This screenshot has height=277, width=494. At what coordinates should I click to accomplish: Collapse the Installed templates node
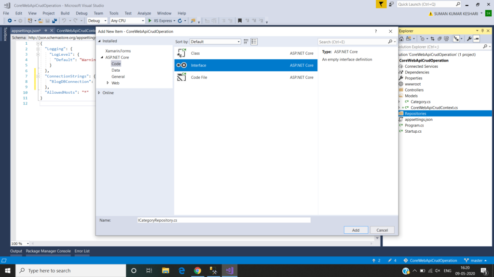click(x=99, y=41)
